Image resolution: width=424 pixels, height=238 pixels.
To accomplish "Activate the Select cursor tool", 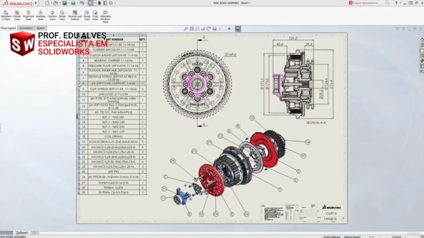I will 90,3.
